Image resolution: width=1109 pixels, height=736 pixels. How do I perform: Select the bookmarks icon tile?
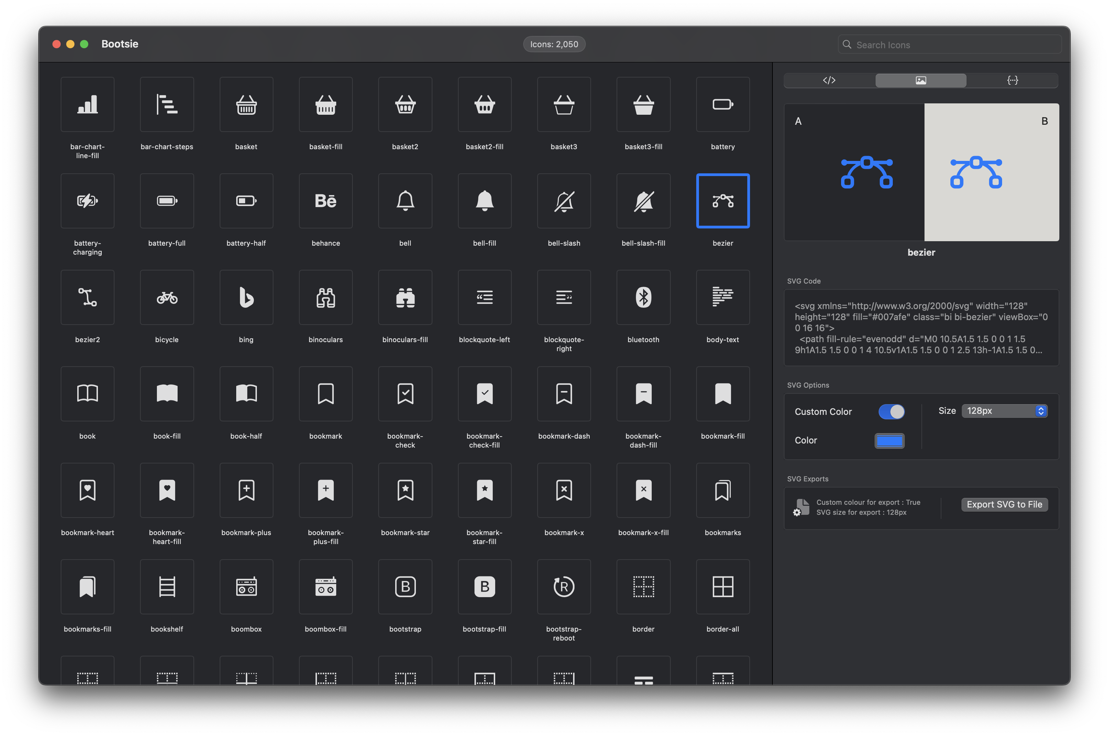point(722,490)
